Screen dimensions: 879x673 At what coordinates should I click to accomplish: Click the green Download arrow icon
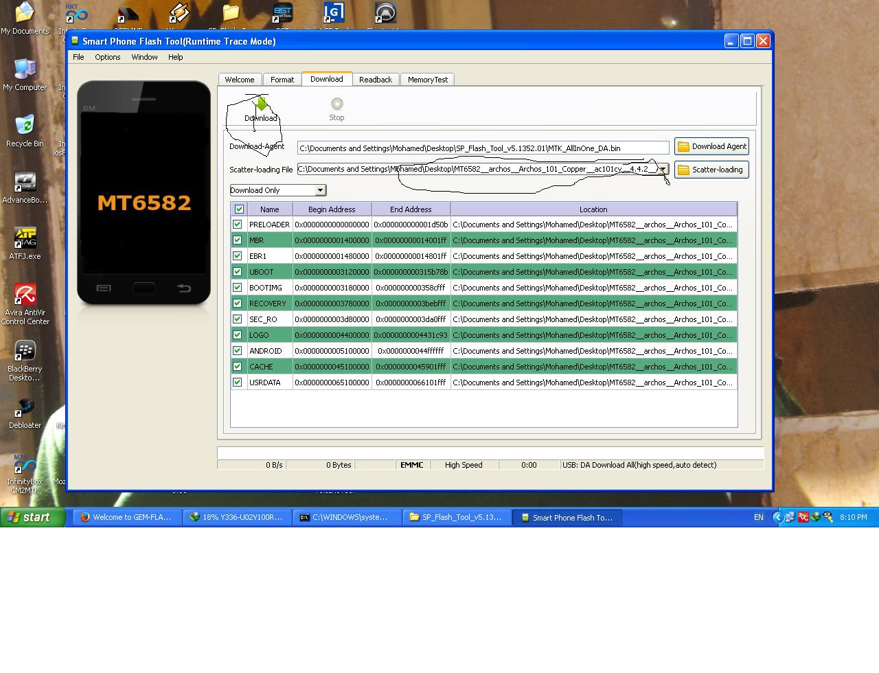(x=261, y=104)
